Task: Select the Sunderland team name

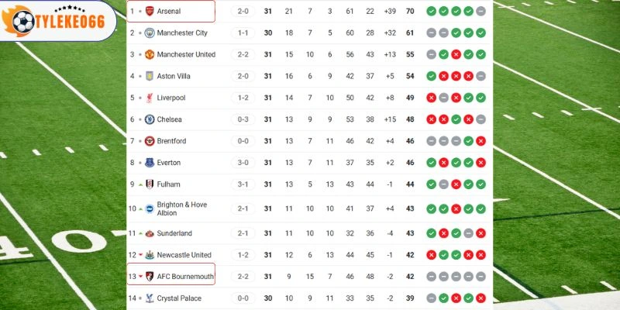Action: [x=174, y=233]
